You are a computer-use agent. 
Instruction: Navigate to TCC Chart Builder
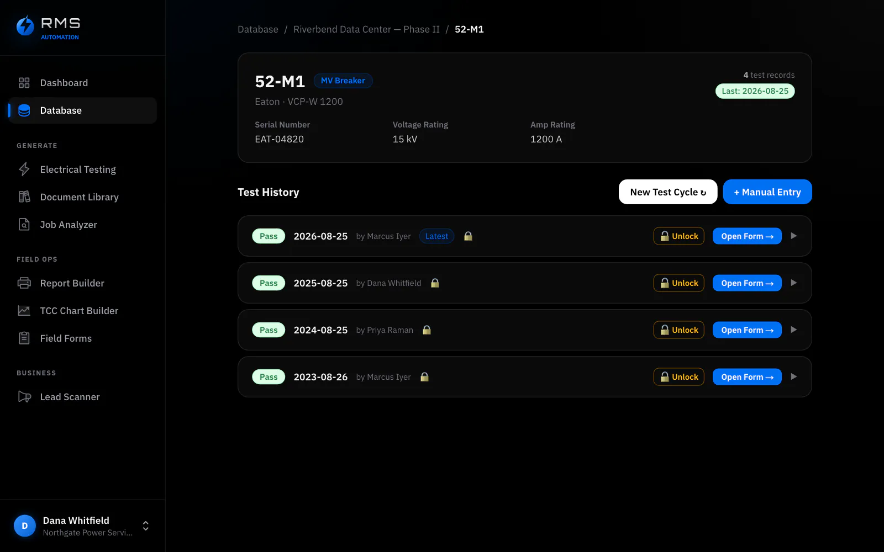click(82, 311)
